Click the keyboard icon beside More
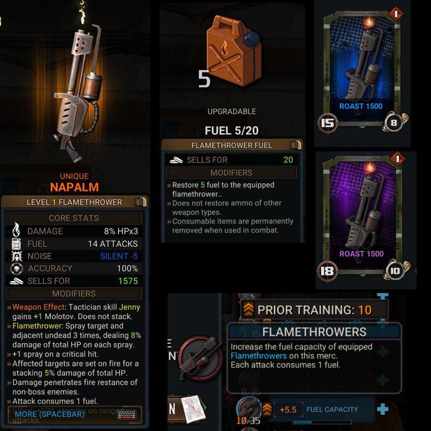The height and width of the screenshot is (431, 431). point(127,414)
